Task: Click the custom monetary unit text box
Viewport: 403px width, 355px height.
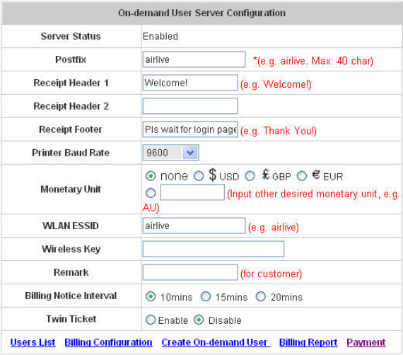Action: coord(192,192)
